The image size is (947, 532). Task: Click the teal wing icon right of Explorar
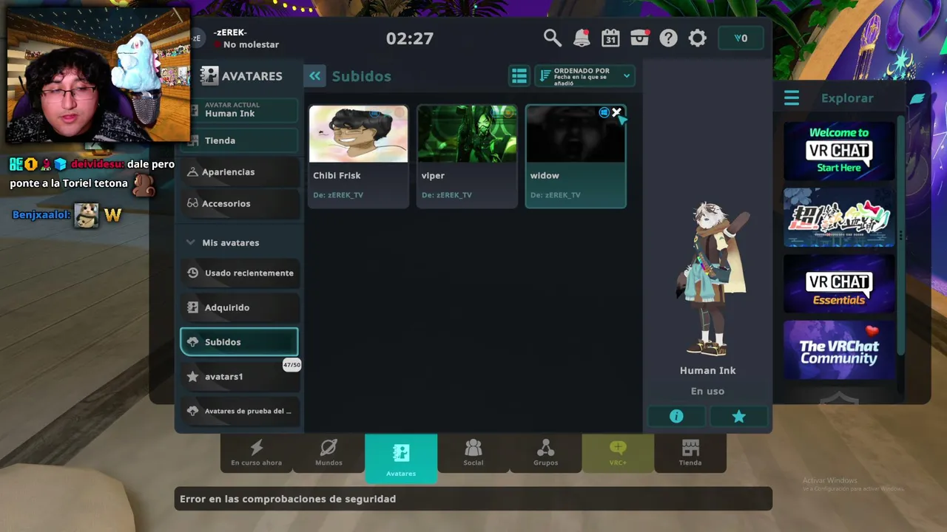[x=917, y=98]
